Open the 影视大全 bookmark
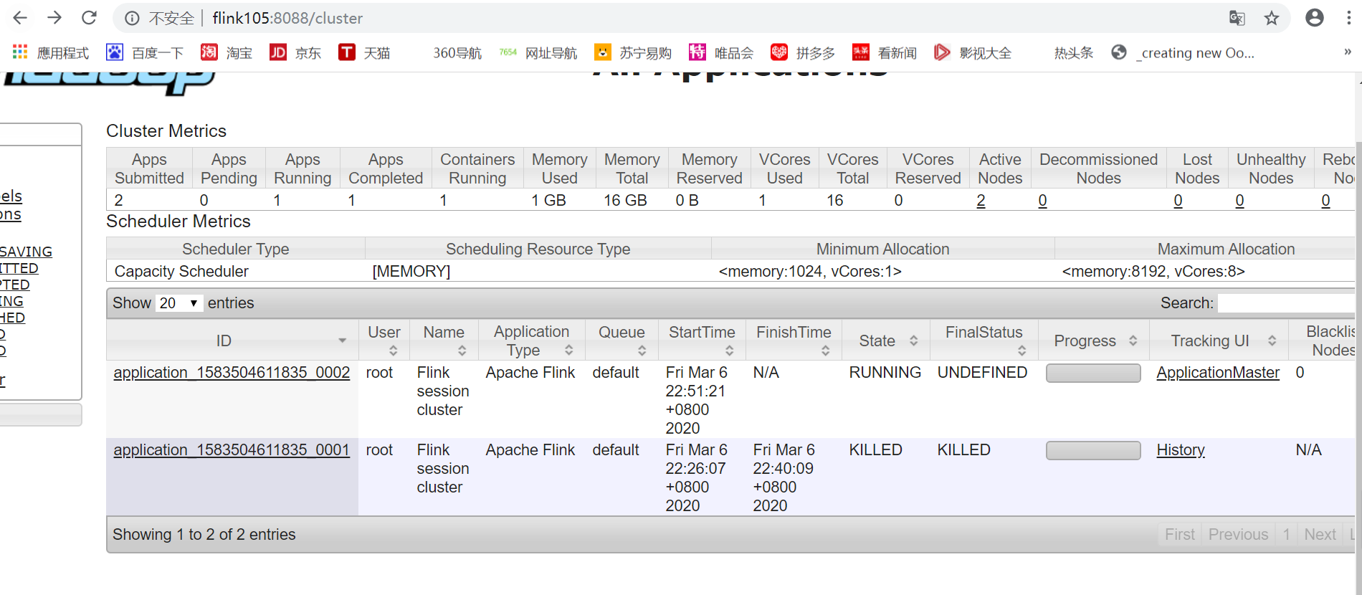 click(973, 52)
